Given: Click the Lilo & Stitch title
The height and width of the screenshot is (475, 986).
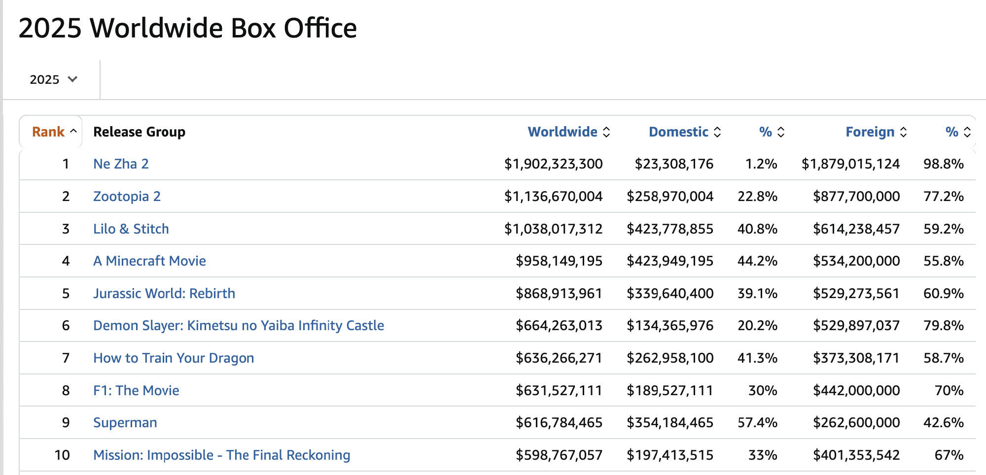Looking at the screenshot, I should point(131,229).
